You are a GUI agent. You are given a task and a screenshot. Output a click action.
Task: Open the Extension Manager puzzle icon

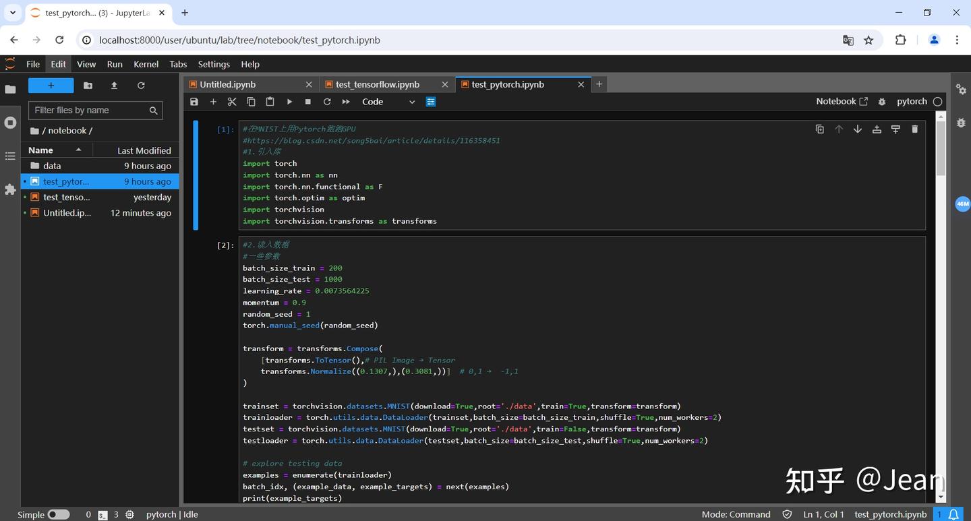tap(10, 189)
